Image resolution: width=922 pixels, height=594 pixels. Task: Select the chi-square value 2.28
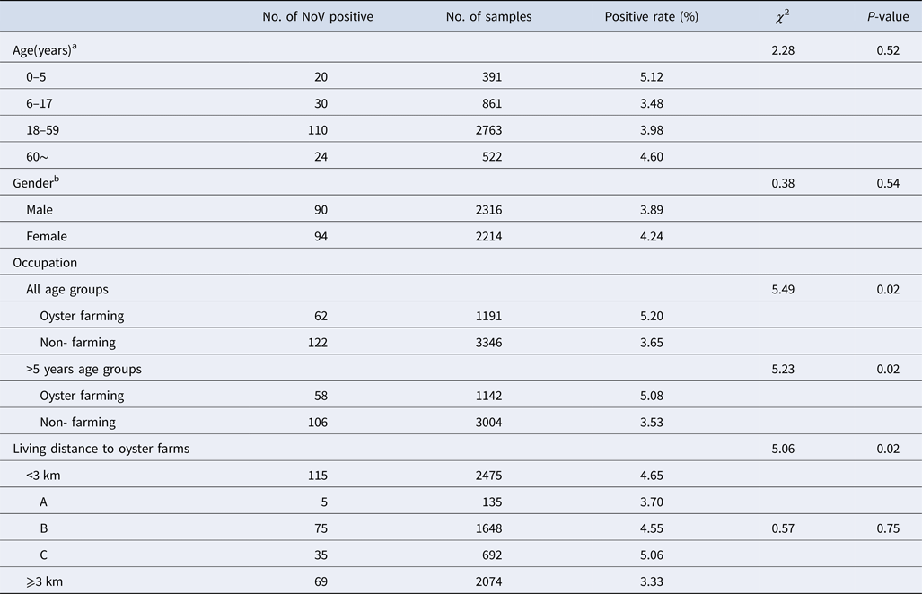(783, 50)
